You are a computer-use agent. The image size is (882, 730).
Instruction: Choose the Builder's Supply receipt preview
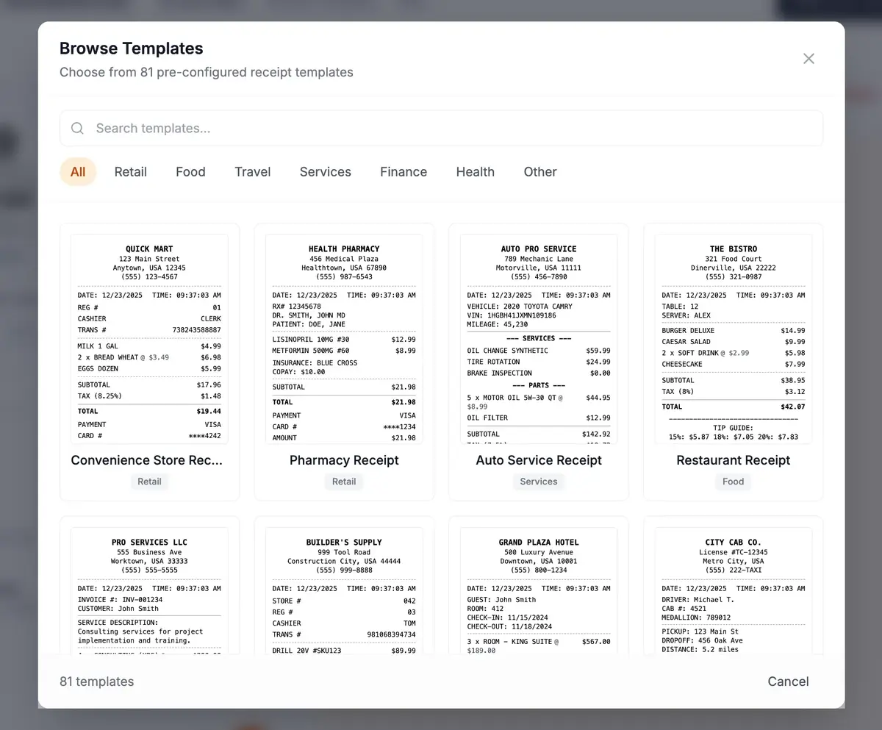point(344,588)
